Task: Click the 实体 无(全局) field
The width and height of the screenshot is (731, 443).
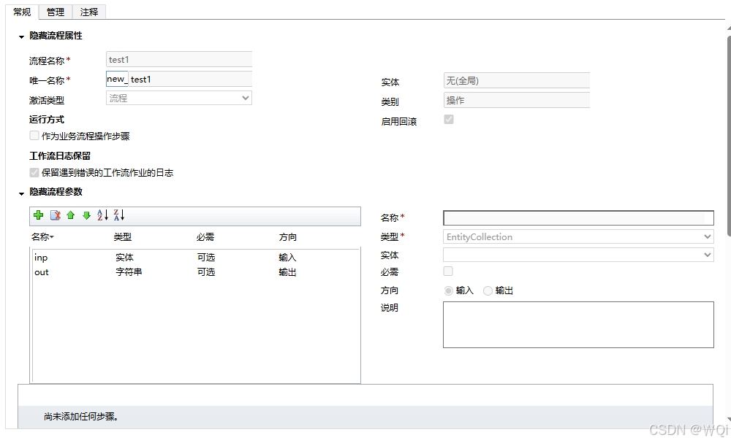Action: tap(517, 80)
